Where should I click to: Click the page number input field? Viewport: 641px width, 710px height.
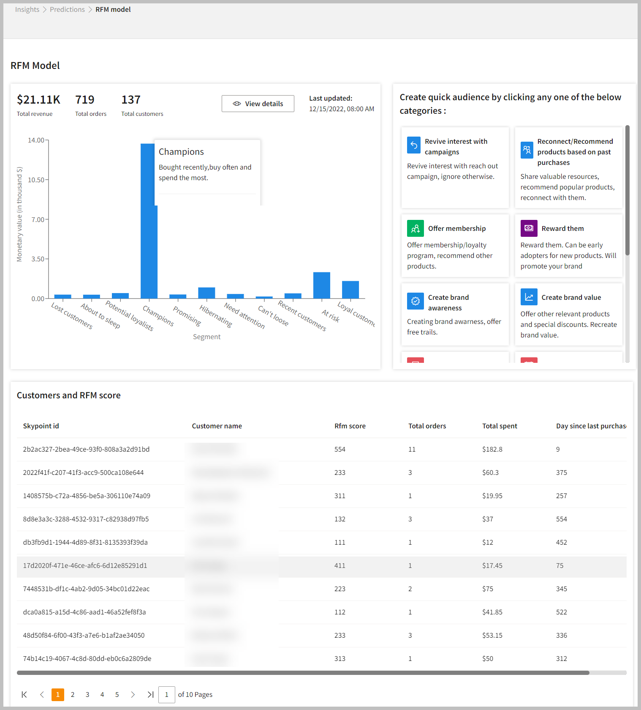coord(166,694)
